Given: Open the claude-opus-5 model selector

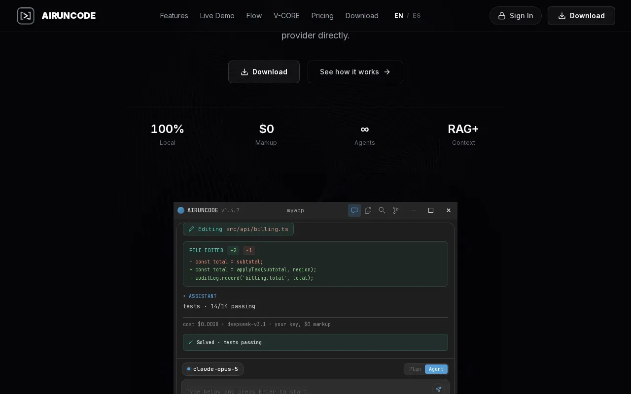Looking at the screenshot, I should pyautogui.click(x=212, y=369).
